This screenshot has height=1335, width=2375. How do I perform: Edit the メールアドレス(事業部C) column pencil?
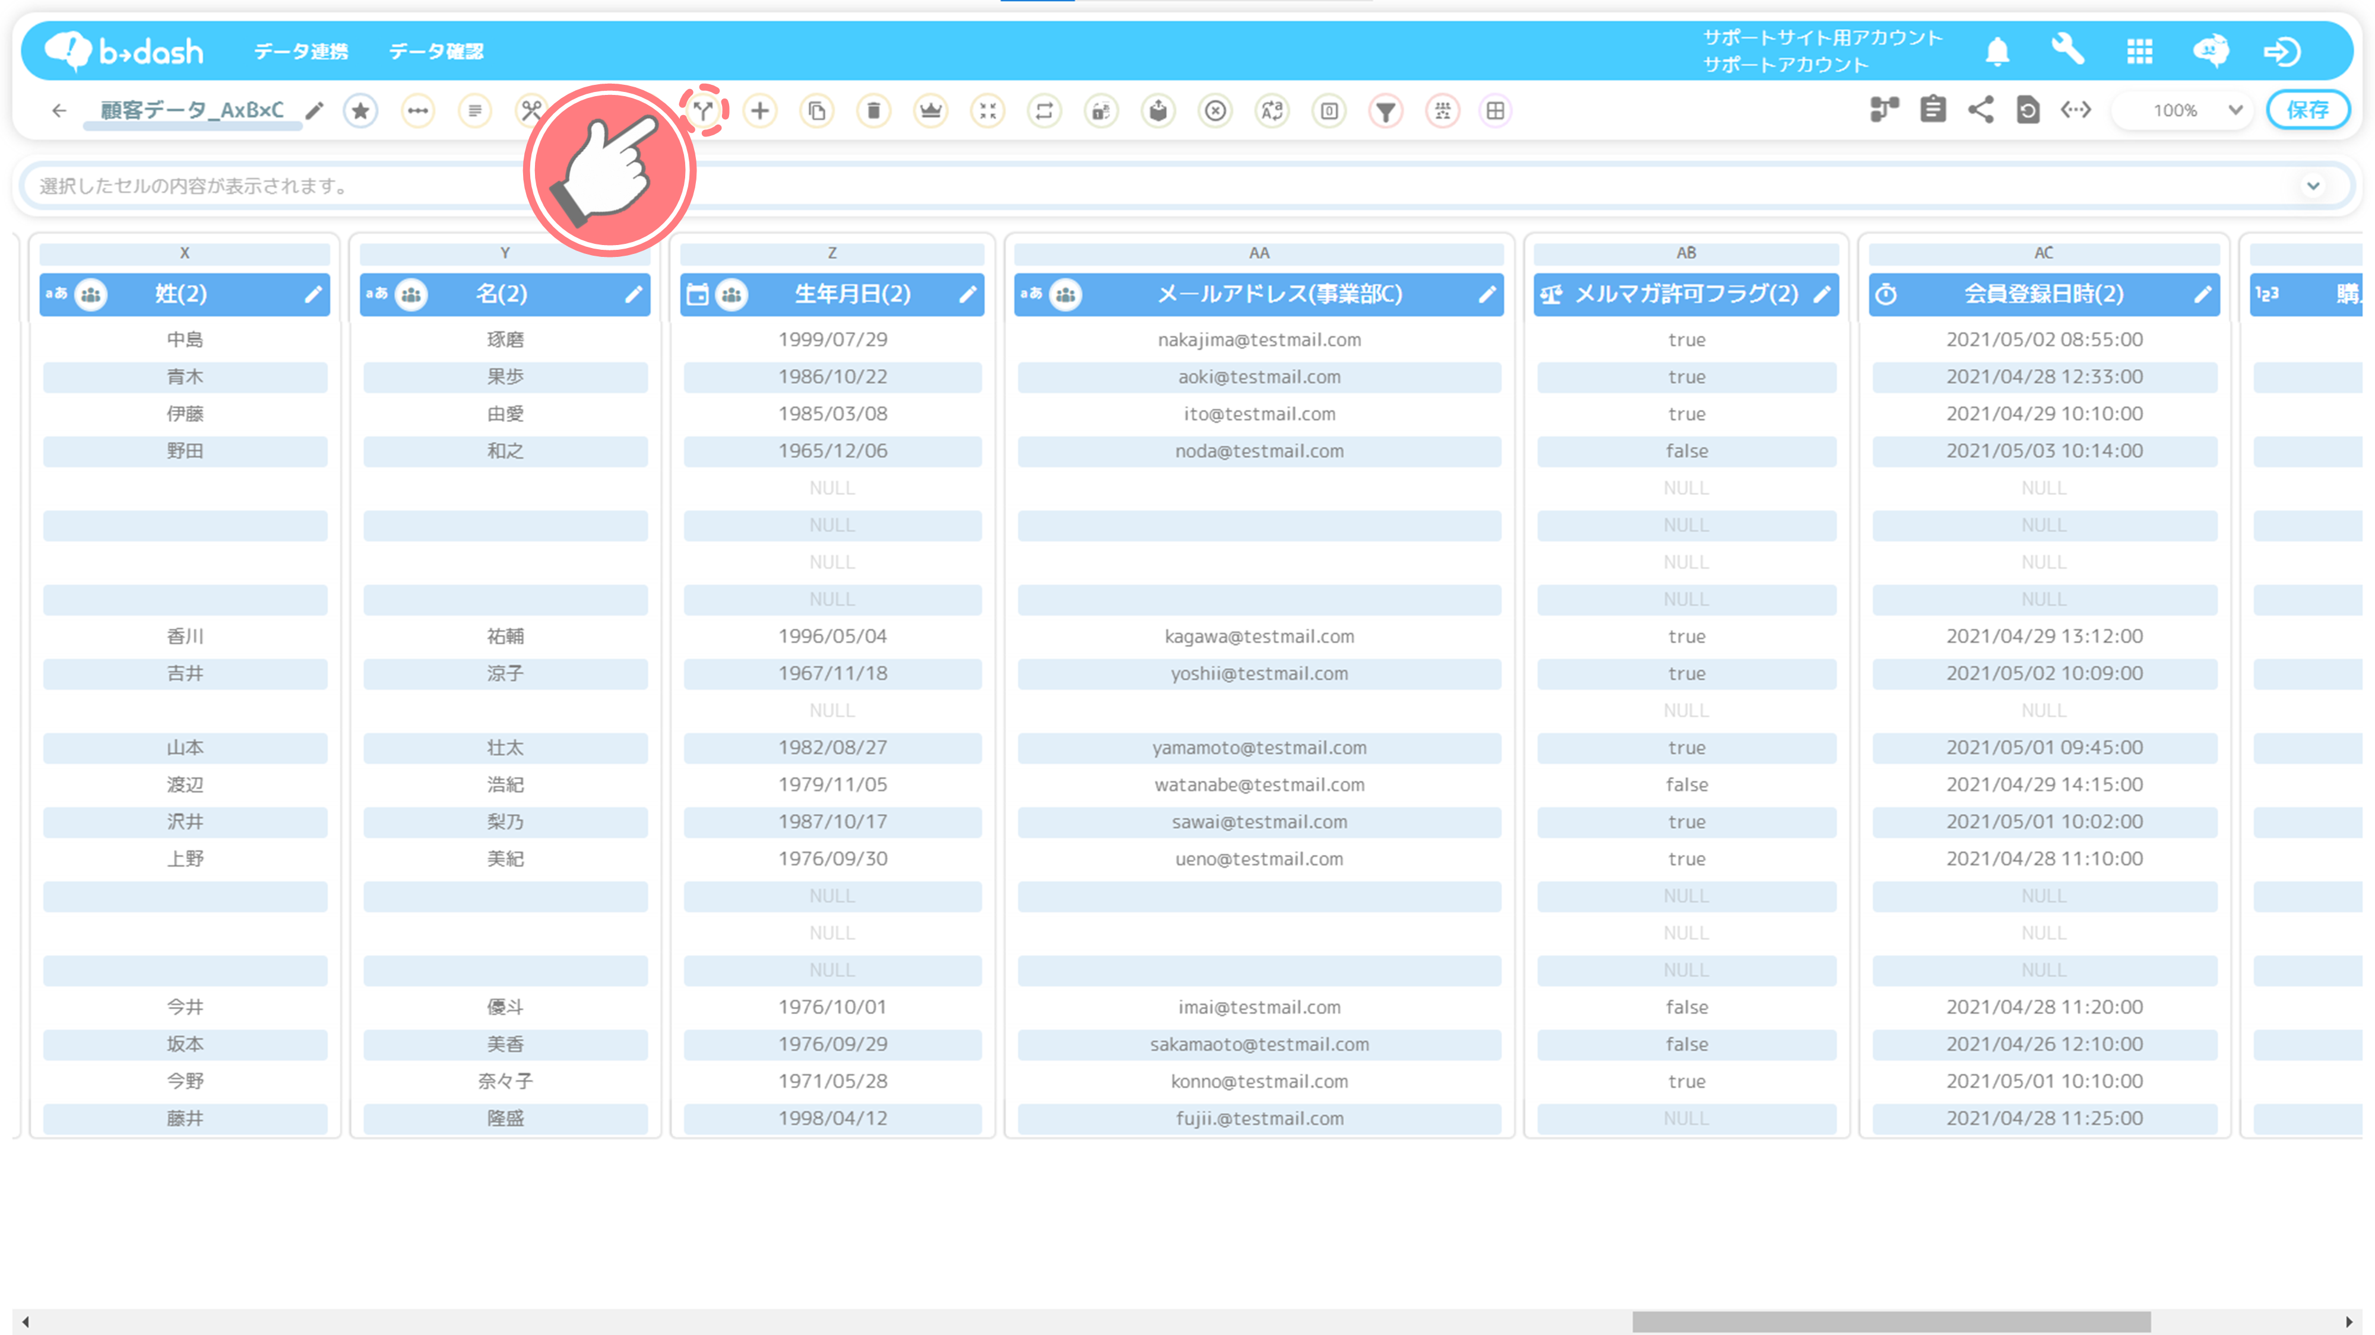(x=1487, y=294)
